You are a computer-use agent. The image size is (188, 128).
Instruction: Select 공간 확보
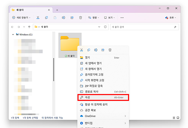click(x=103, y=110)
